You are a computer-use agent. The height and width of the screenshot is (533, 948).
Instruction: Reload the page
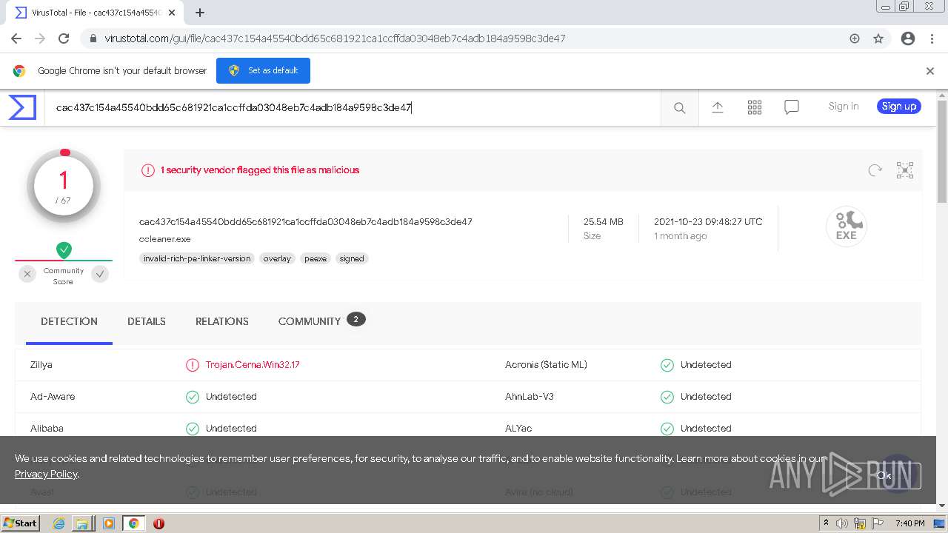[64, 38]
